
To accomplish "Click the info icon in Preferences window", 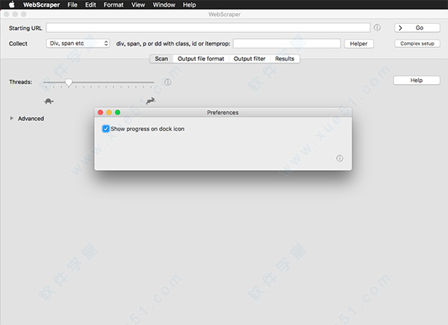I will pyautogui.click(x=340, y=158).
